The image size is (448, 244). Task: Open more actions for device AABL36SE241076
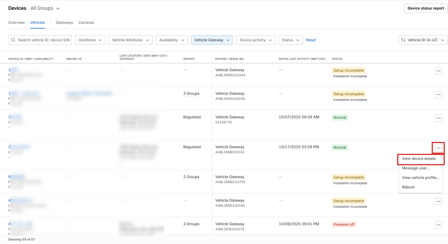coord(438,225)
